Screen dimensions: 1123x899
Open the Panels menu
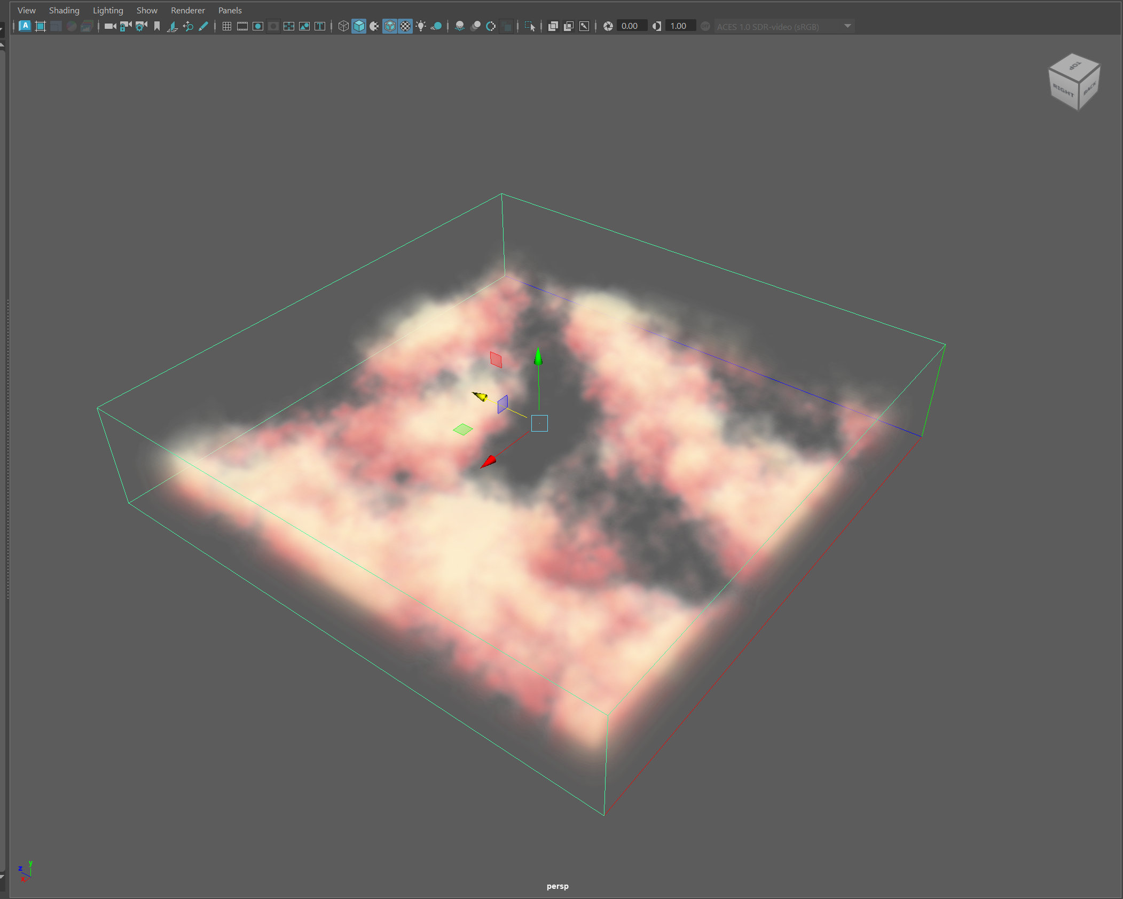(x=230, y=10)
